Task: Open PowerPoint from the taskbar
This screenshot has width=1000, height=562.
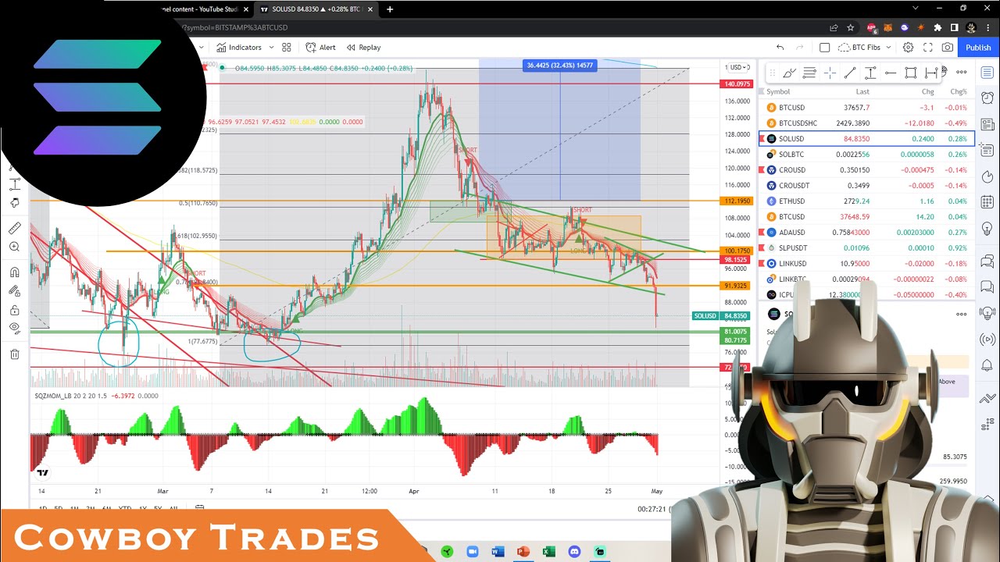Action: (x=523, y=552)
